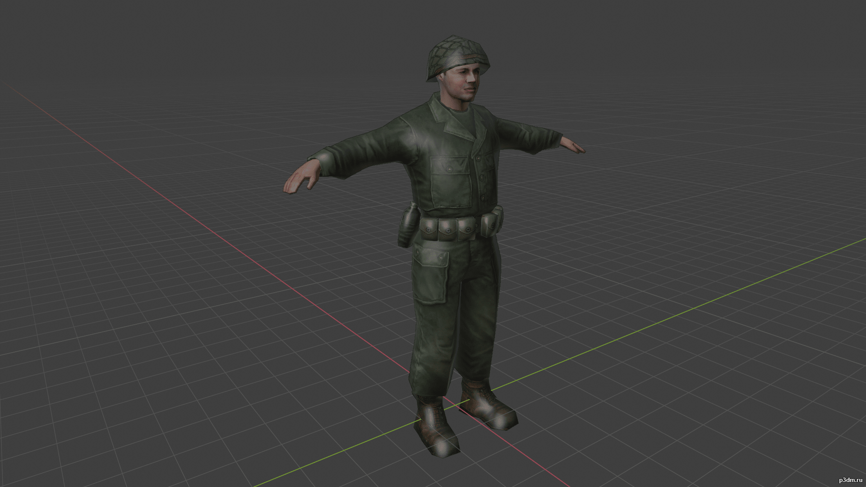Select the ammo pouches on belt front
The width and height of the screenshot is (866, 487).
[x=447, y=230]
